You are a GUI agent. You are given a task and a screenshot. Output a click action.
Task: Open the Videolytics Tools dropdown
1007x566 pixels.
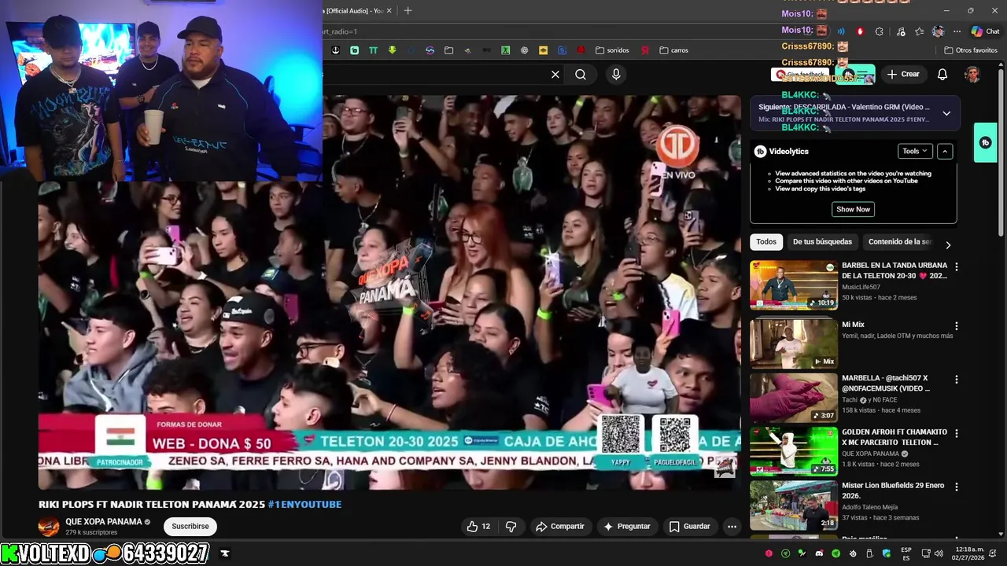click(x=915, y=151)
